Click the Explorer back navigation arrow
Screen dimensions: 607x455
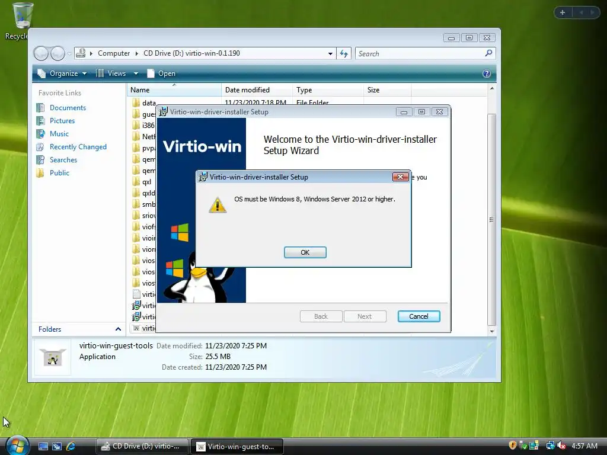[x=41, y=53]
